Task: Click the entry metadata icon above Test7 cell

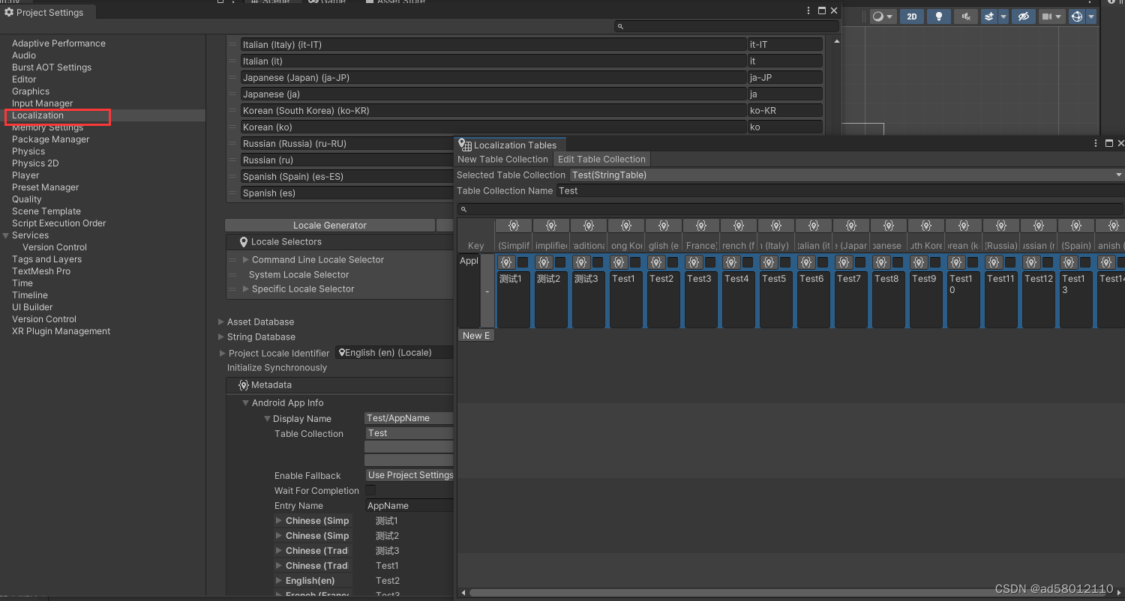Action: click(x=844, y=262)
